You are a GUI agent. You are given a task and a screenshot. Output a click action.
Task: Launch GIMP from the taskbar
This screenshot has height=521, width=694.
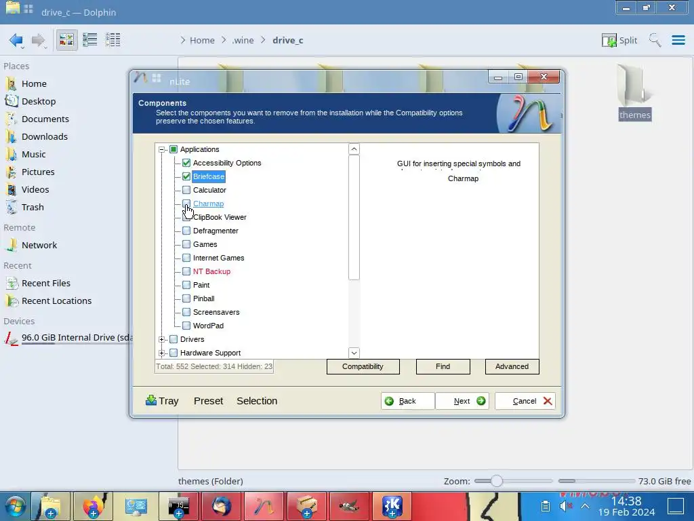click(348, 506)
